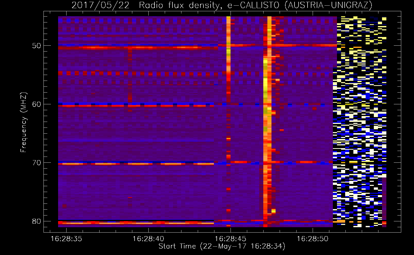Click the '16:28:35' time tick label
Viewport: 414px width, 255px height.
66,239
